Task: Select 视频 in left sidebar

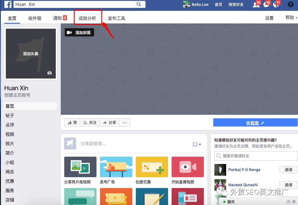Action: tap(10, 134)
